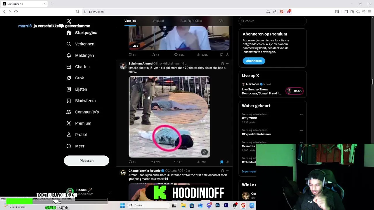The image size is (374, 210).
Task: Click the X logo in the sidebar
Action: [x=69, y=21]
